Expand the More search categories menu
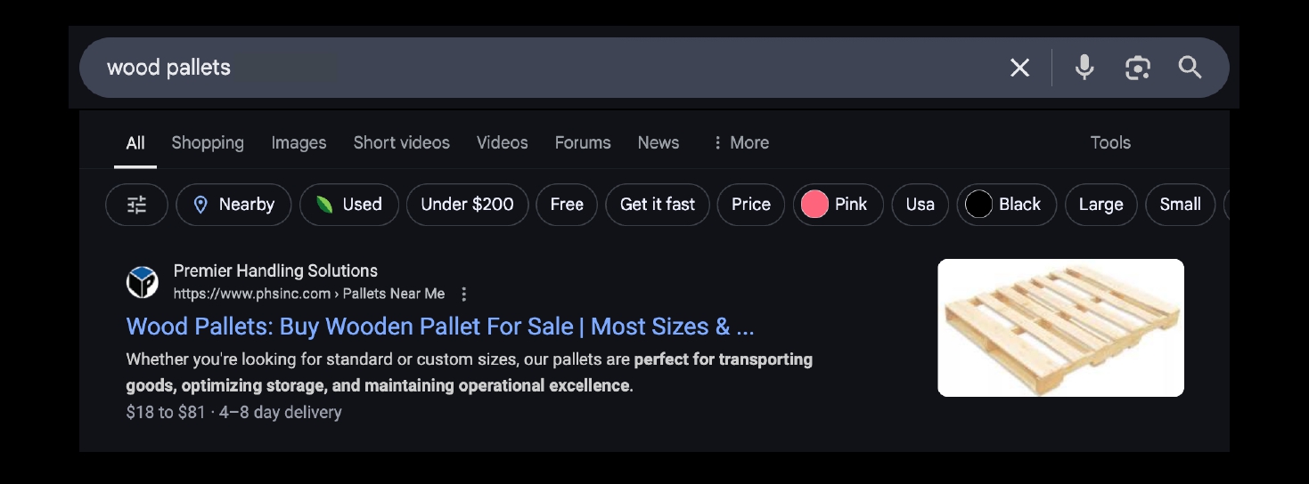 [740, 142]
